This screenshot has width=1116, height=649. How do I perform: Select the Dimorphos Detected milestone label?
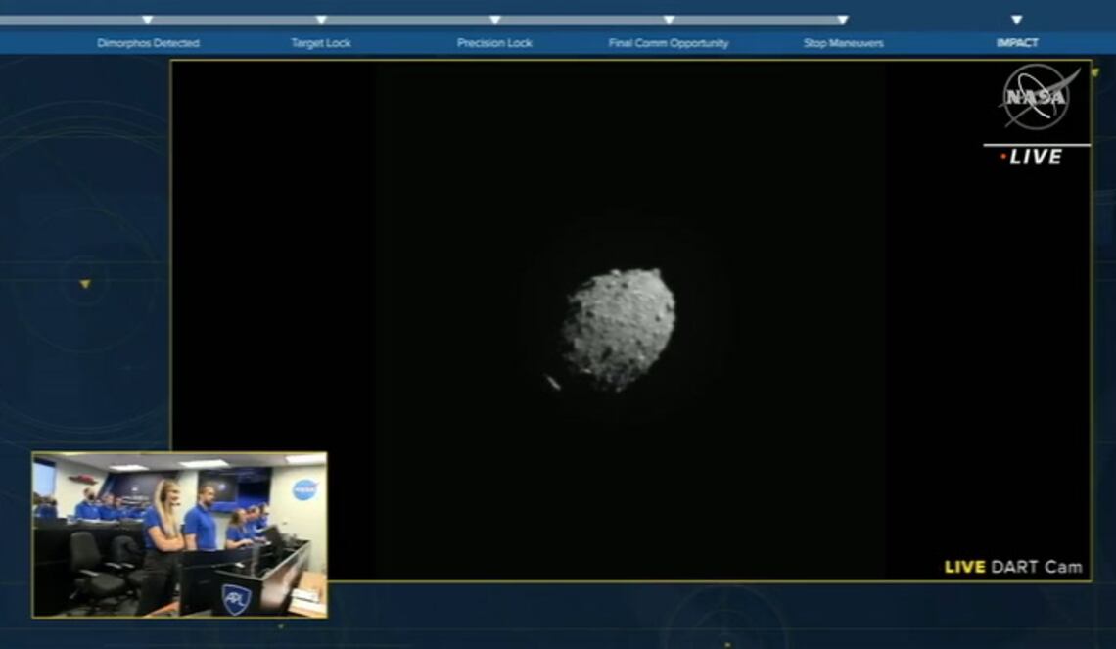[148, 43]
